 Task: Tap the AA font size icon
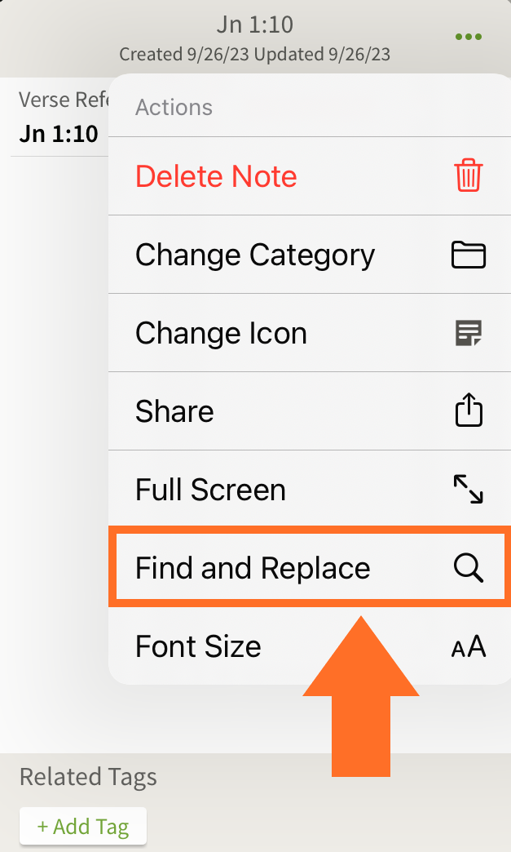(x=469, y=647)
